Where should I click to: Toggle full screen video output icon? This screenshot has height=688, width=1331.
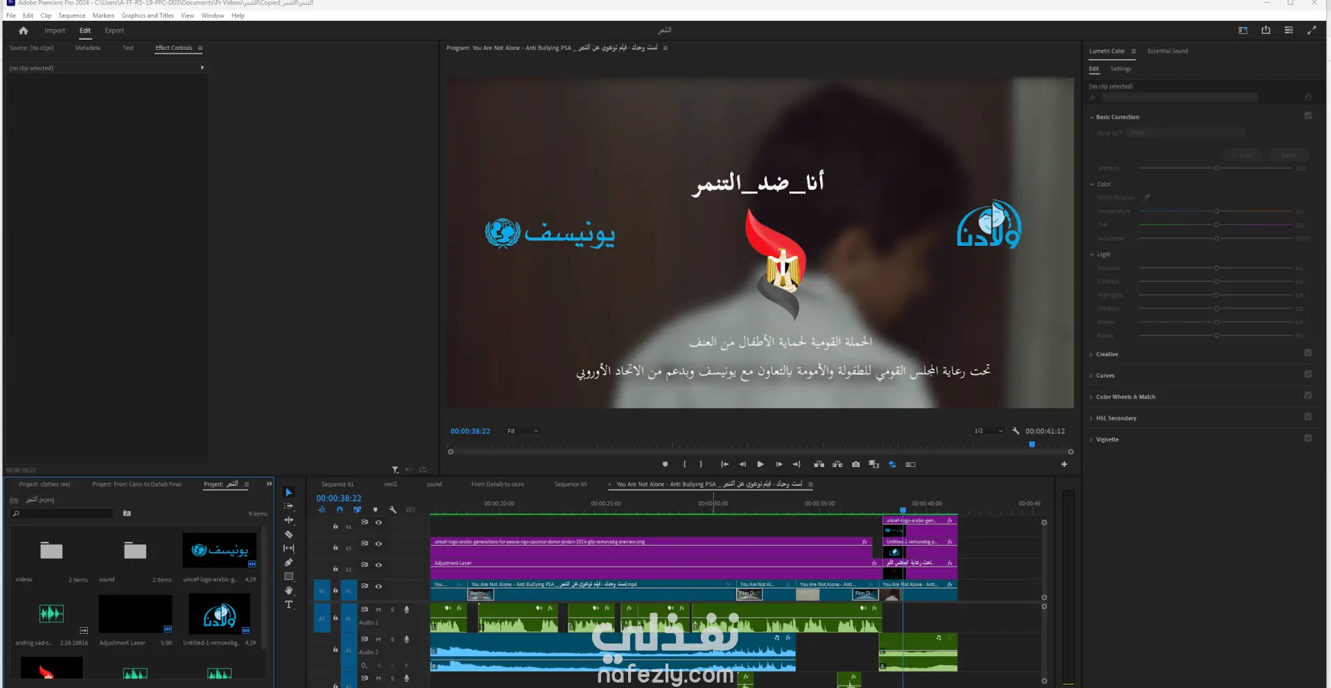pos(1312,30)
